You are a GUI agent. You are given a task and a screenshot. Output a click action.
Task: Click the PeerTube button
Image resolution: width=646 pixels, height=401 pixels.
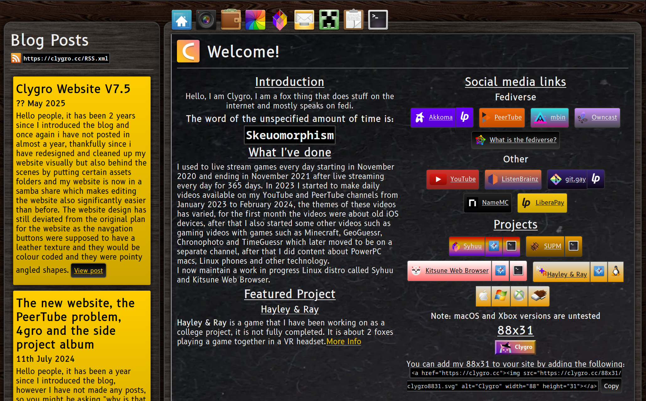point(502,118)
